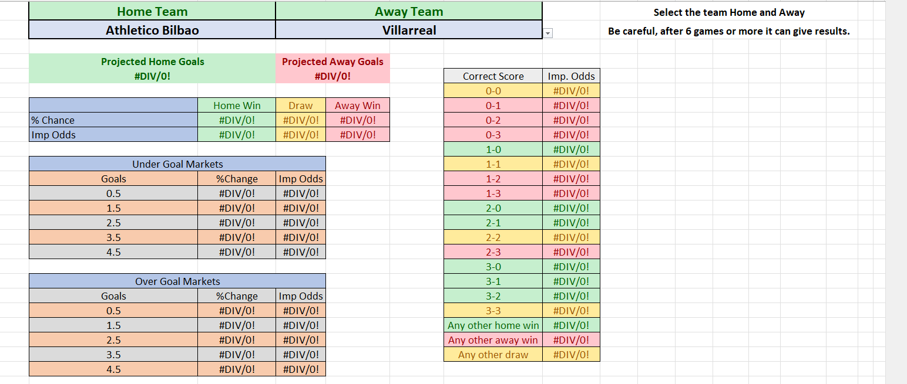
Task: Click the Any other draw cell
Action: click(493, 355)
